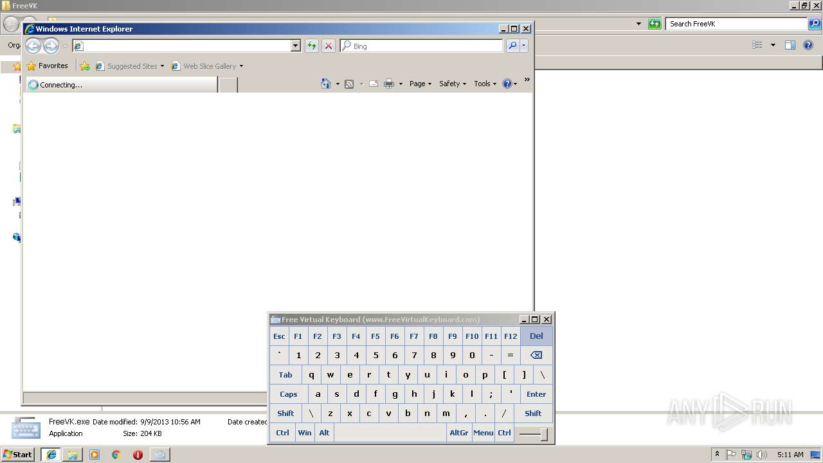
Task: Open search provider dropdown next to Bing
Action: click(x=524, y=46)
